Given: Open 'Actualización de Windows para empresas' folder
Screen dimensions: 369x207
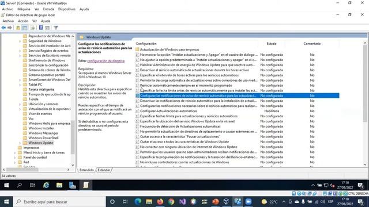Looking at the screenshot, I should click(x=170, y=49).
